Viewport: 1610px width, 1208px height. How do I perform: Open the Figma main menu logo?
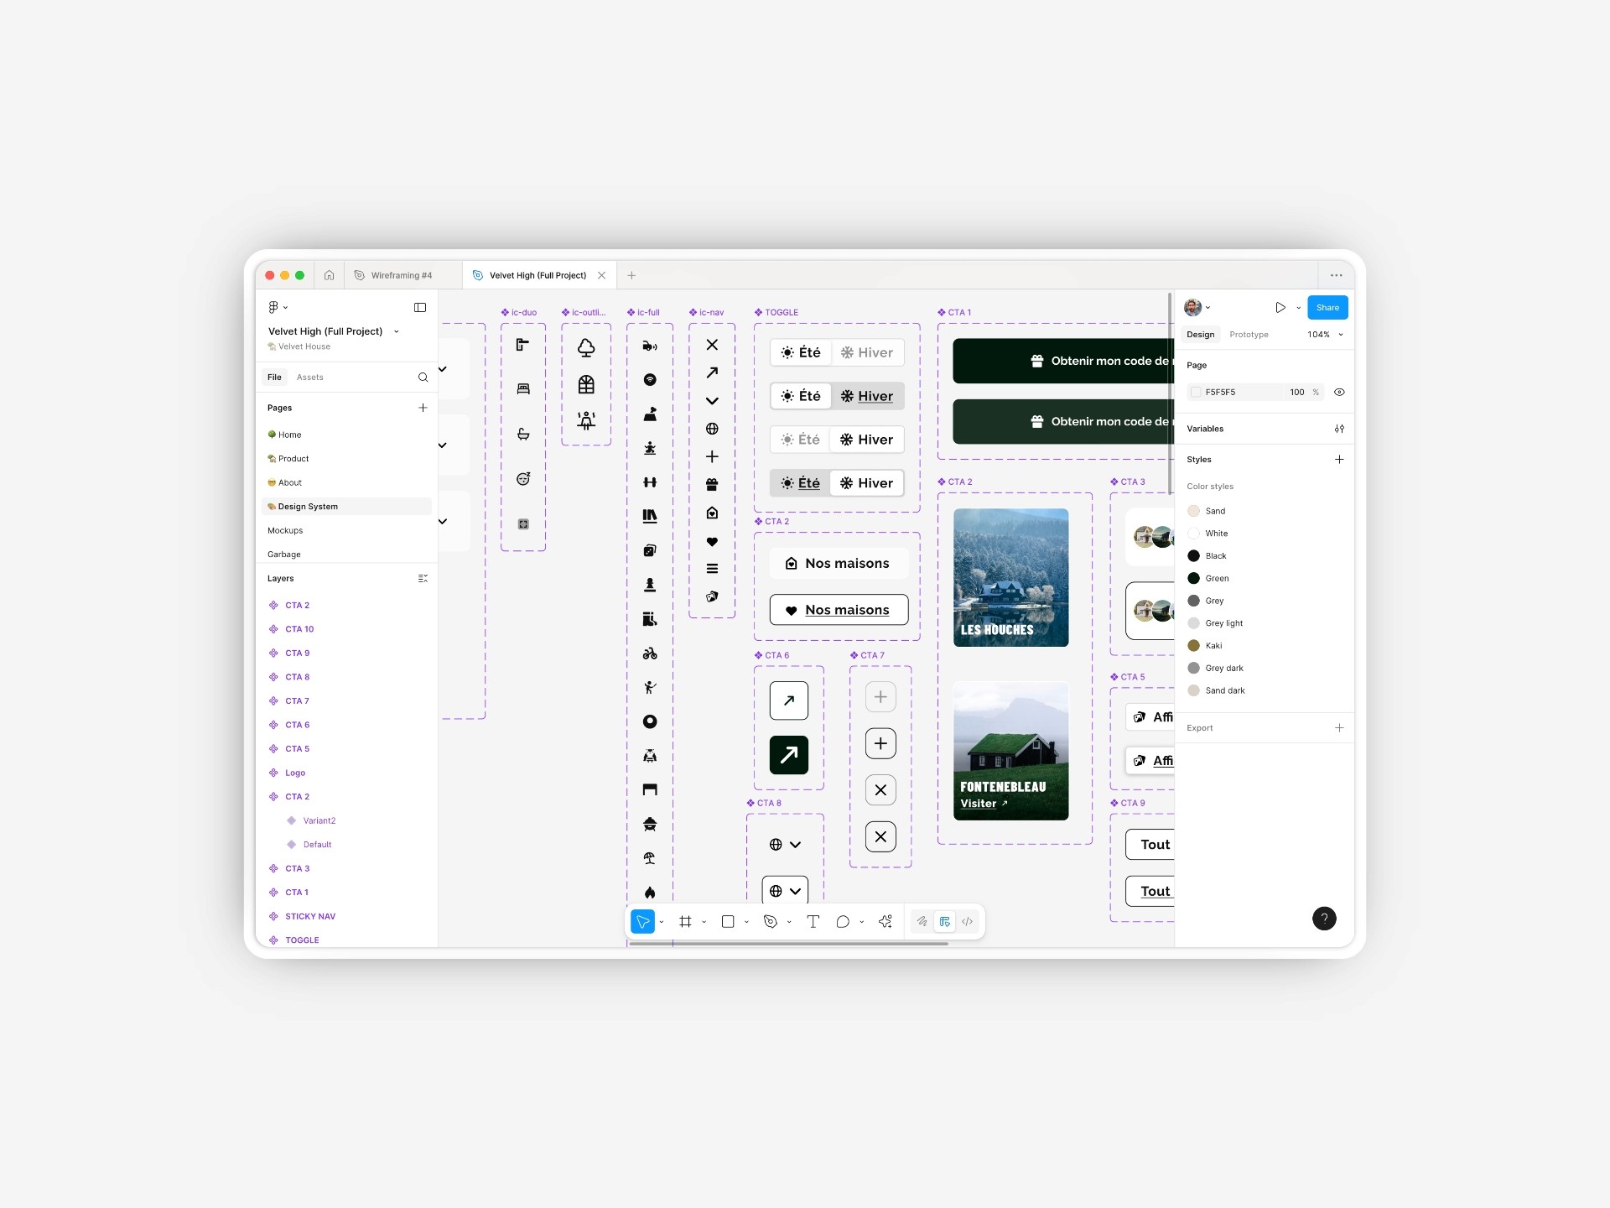(273, 307)
